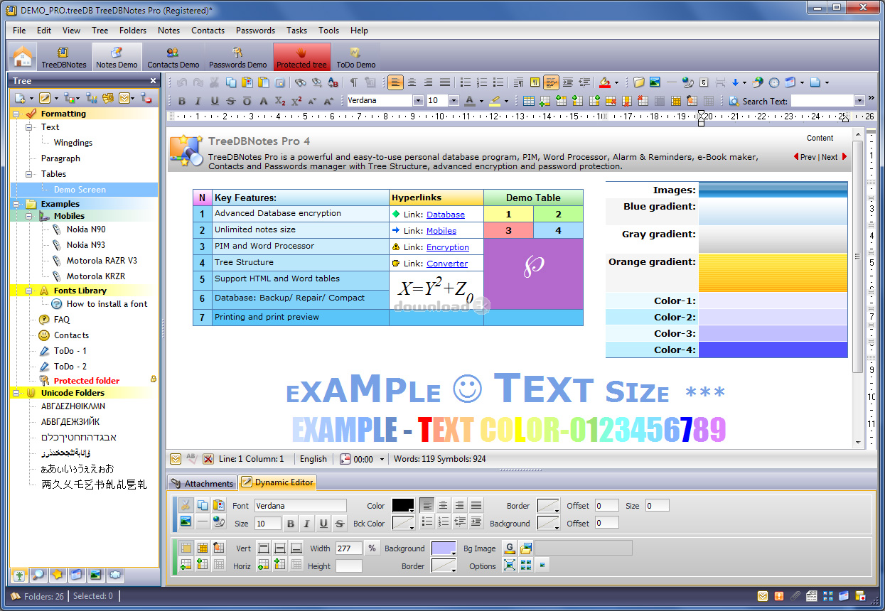Open the black Color swatch in Dynamic Editor
The height and width of the screenshot is (611, 885).
(x=402, y=505)
